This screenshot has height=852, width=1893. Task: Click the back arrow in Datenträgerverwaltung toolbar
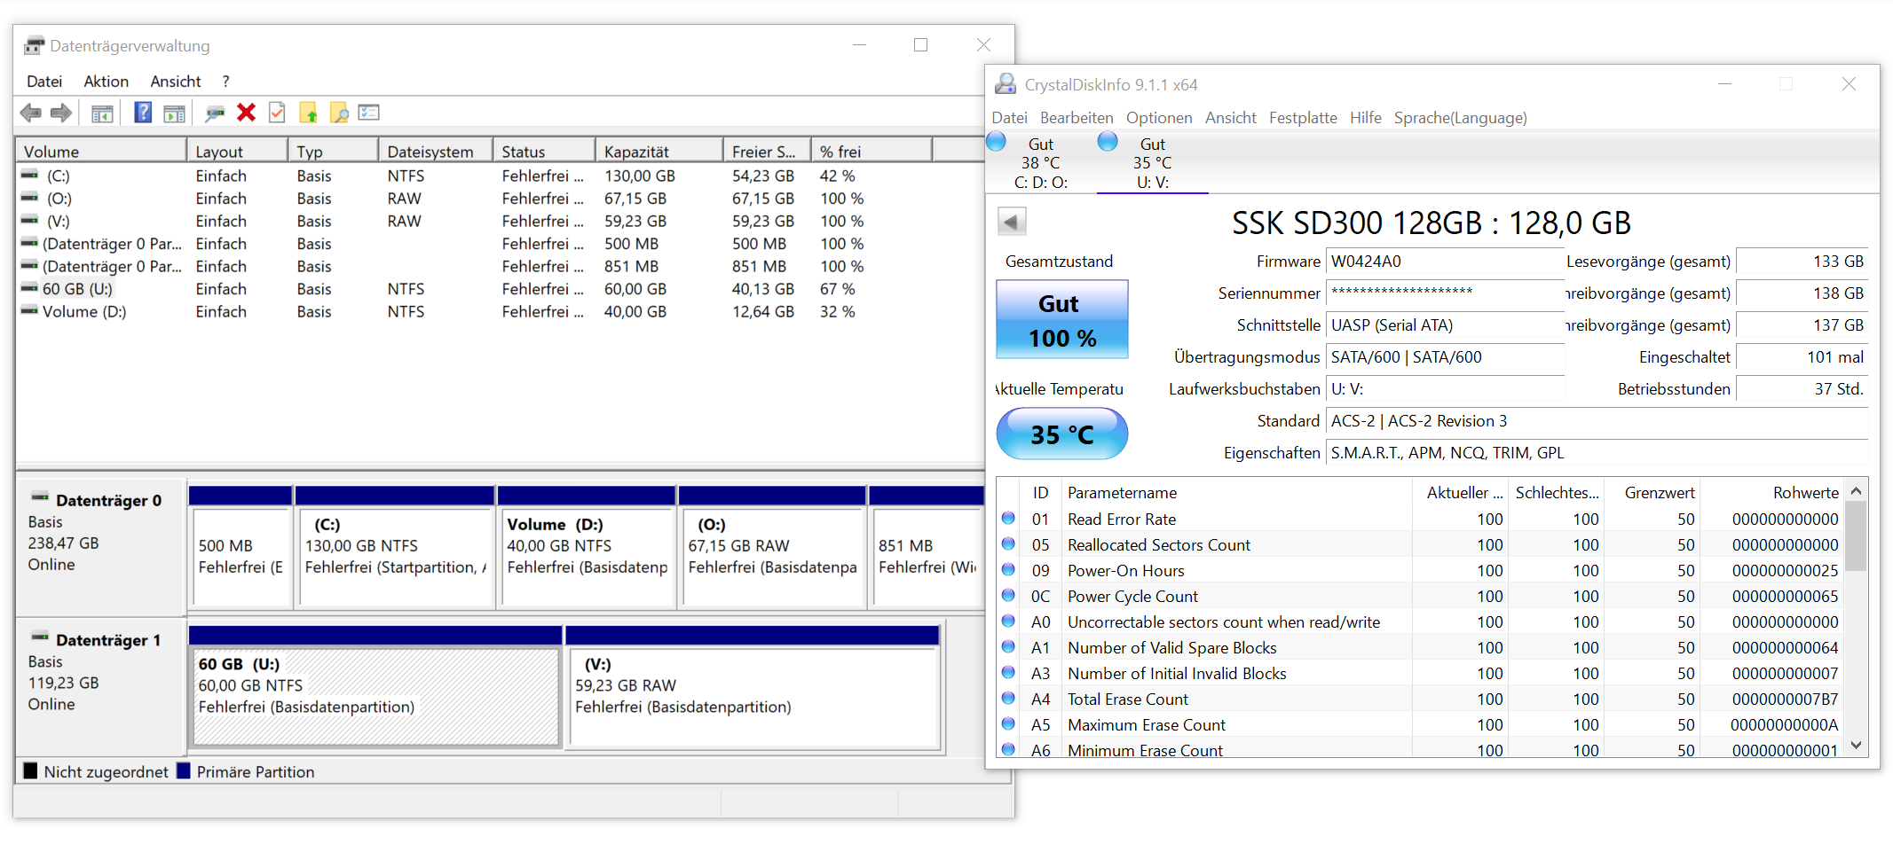[31, 113]
